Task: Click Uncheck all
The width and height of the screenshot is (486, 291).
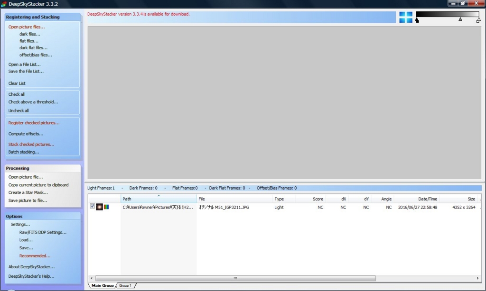Action: (x=19, y=110)
